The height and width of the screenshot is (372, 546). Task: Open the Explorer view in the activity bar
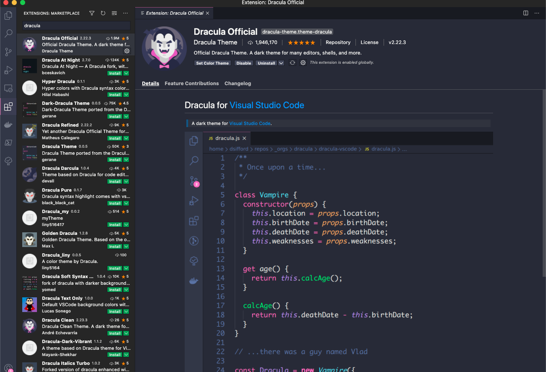coord(8,16)
